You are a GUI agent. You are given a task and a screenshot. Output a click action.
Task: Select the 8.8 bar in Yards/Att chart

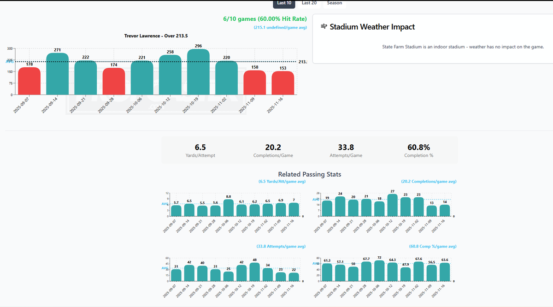229,208
